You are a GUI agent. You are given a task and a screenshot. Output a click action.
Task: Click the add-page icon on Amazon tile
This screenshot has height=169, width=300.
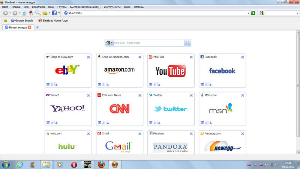tap(108, 84)
